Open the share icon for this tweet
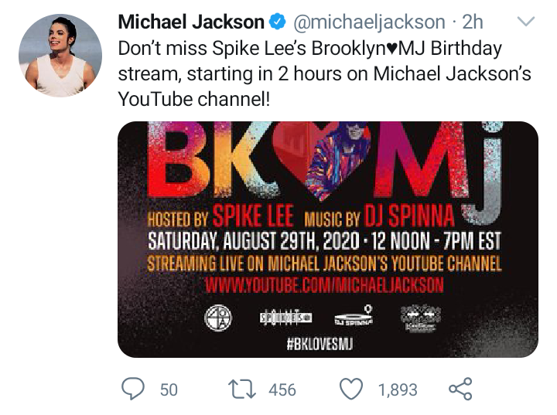Image resolution: width=557 pixels, height=415 pixels. (460, 389)
